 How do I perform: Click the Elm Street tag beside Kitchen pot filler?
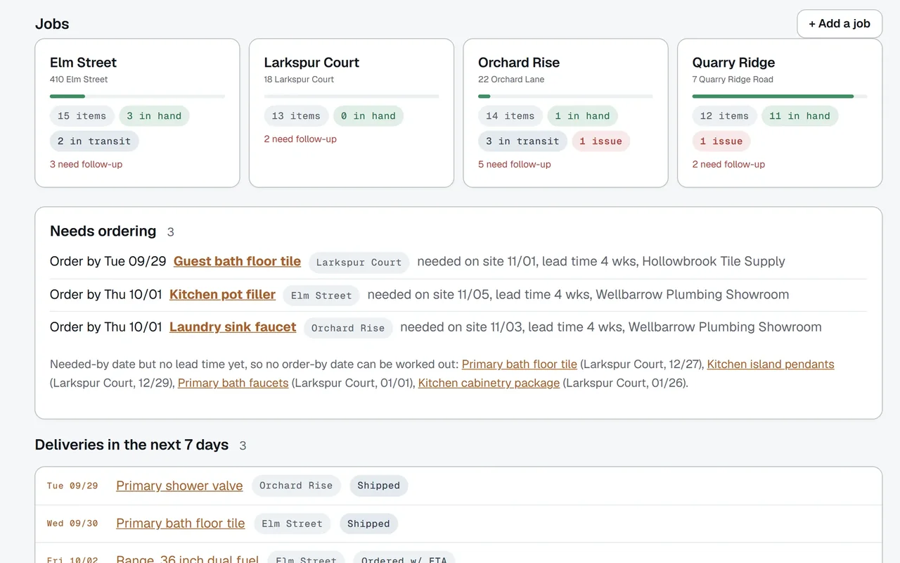[x=321, y=296]
